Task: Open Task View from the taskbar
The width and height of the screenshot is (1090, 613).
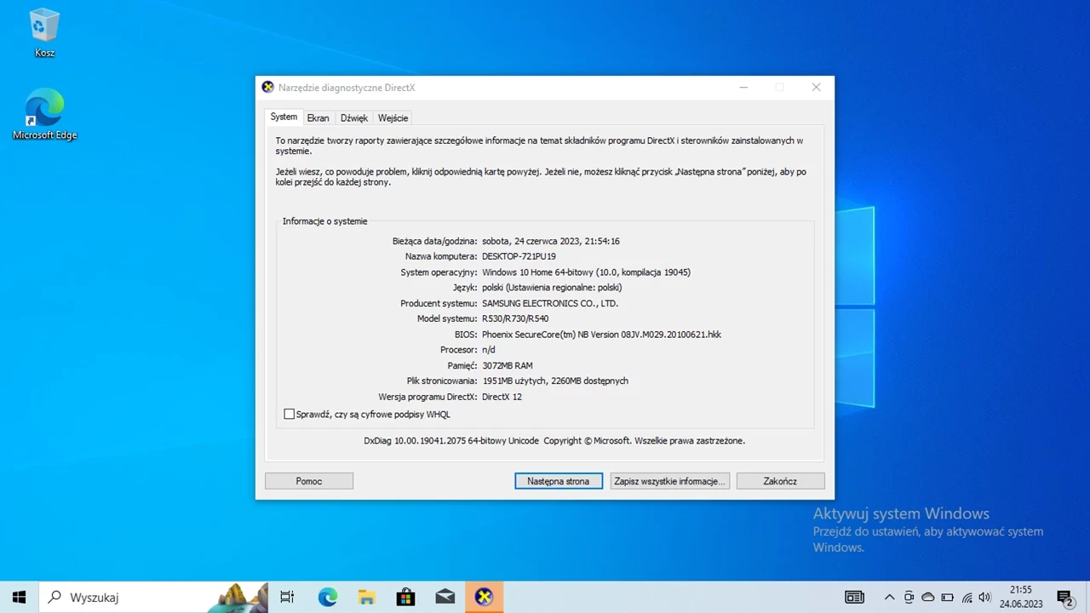Action: coord(287,597)
